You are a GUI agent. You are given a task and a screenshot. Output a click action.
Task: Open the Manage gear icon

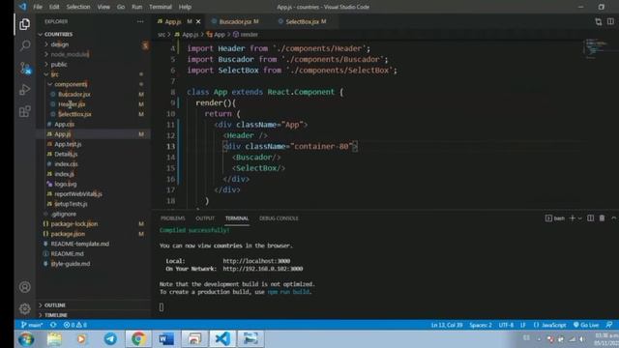tap(25, 308)
